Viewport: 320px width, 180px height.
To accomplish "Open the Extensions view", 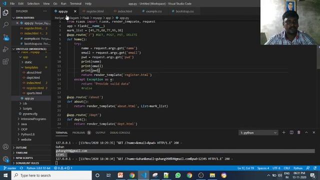I will 5,61.
